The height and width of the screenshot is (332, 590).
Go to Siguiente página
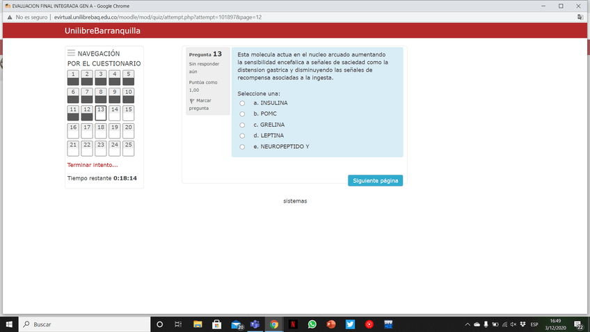click(375, 181)
